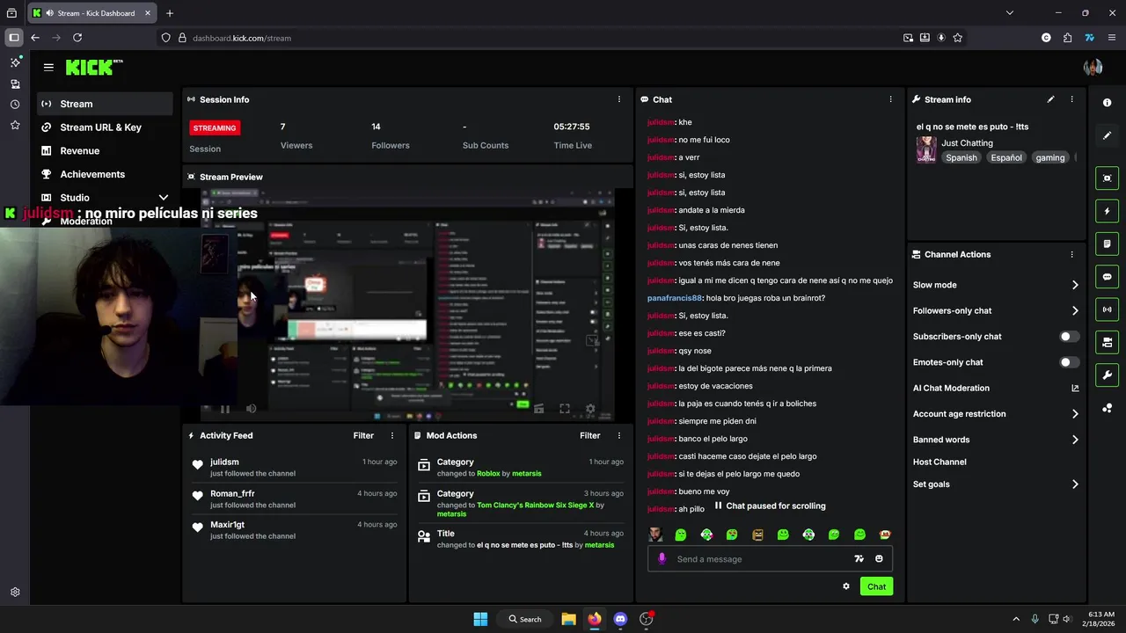Viewport: 1126px width, 633px height.
Task: Open dashboard settings gear at bottom left
Action: (x=15, y=593)
